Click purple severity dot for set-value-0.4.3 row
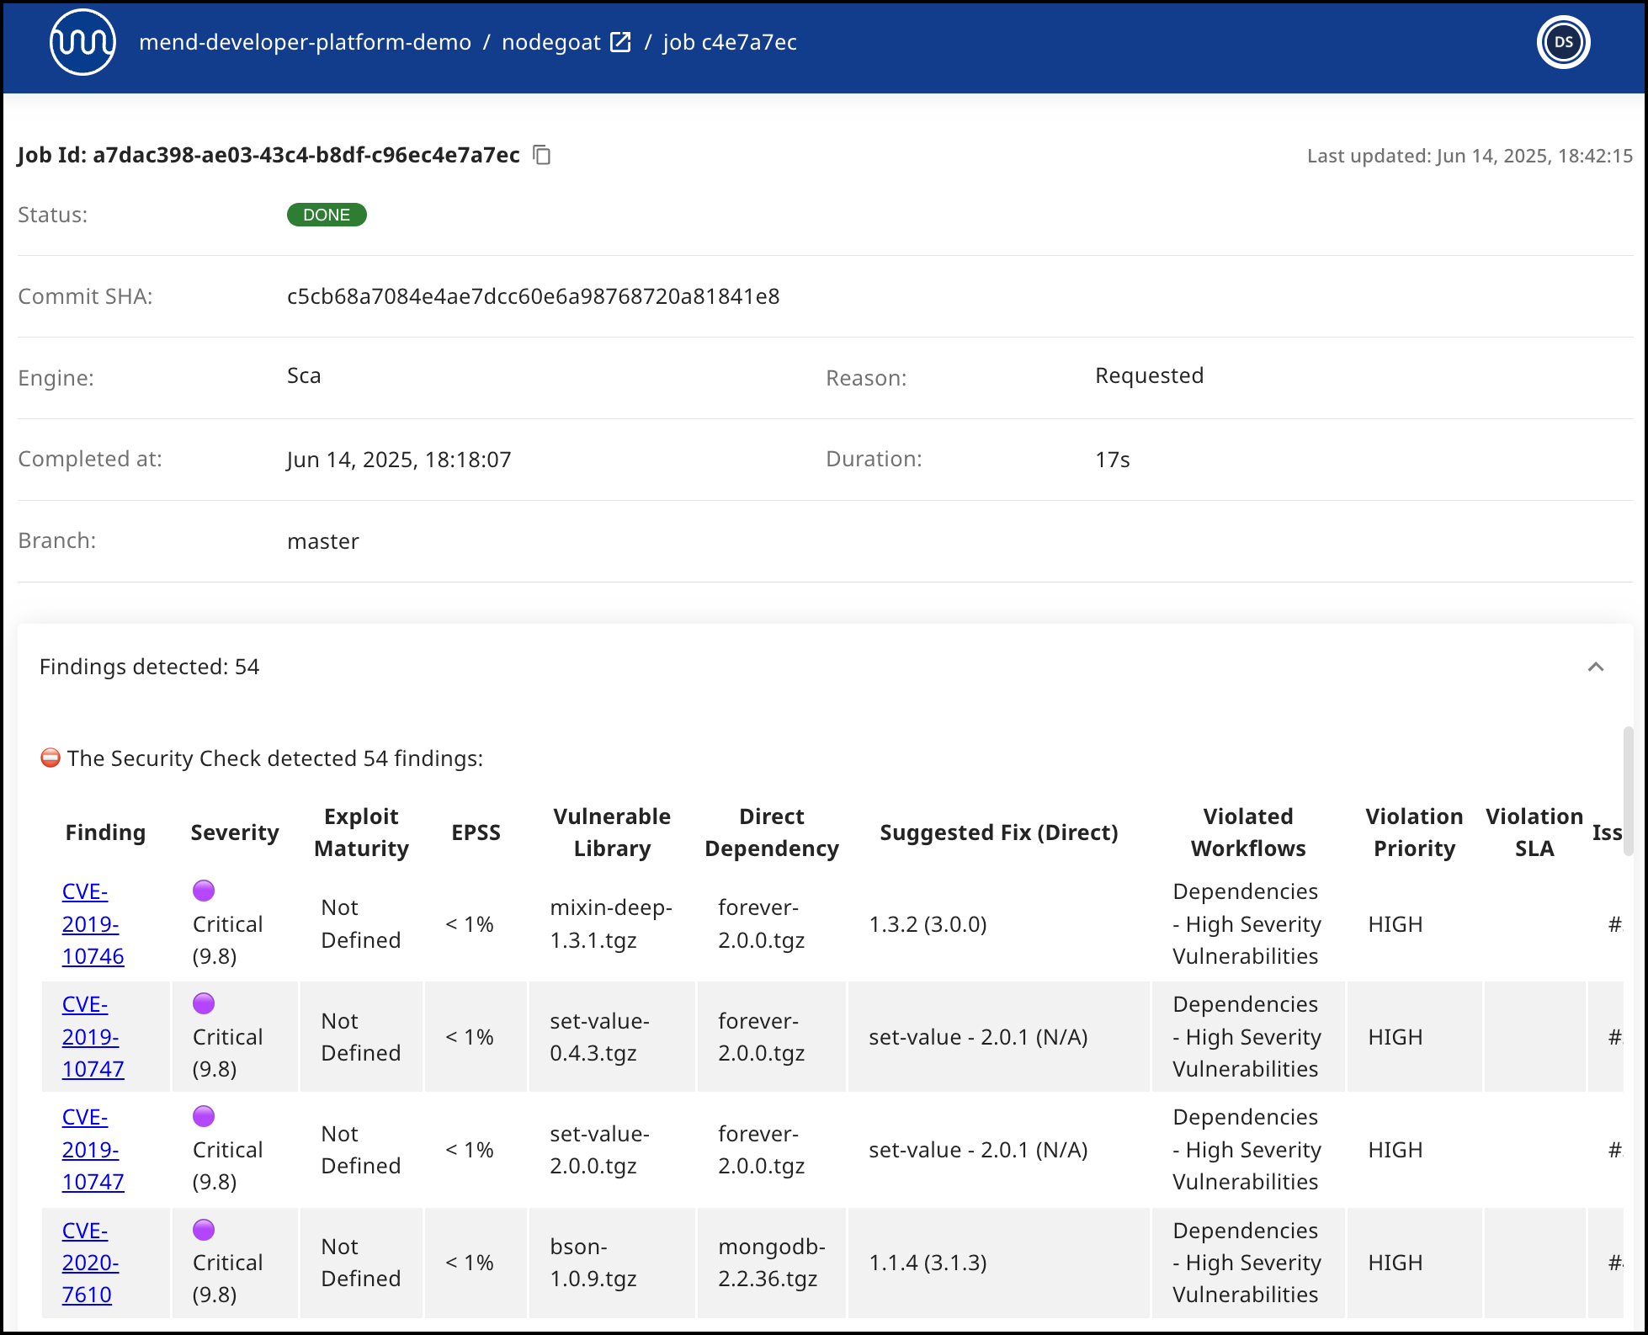 coord(204,1003)
